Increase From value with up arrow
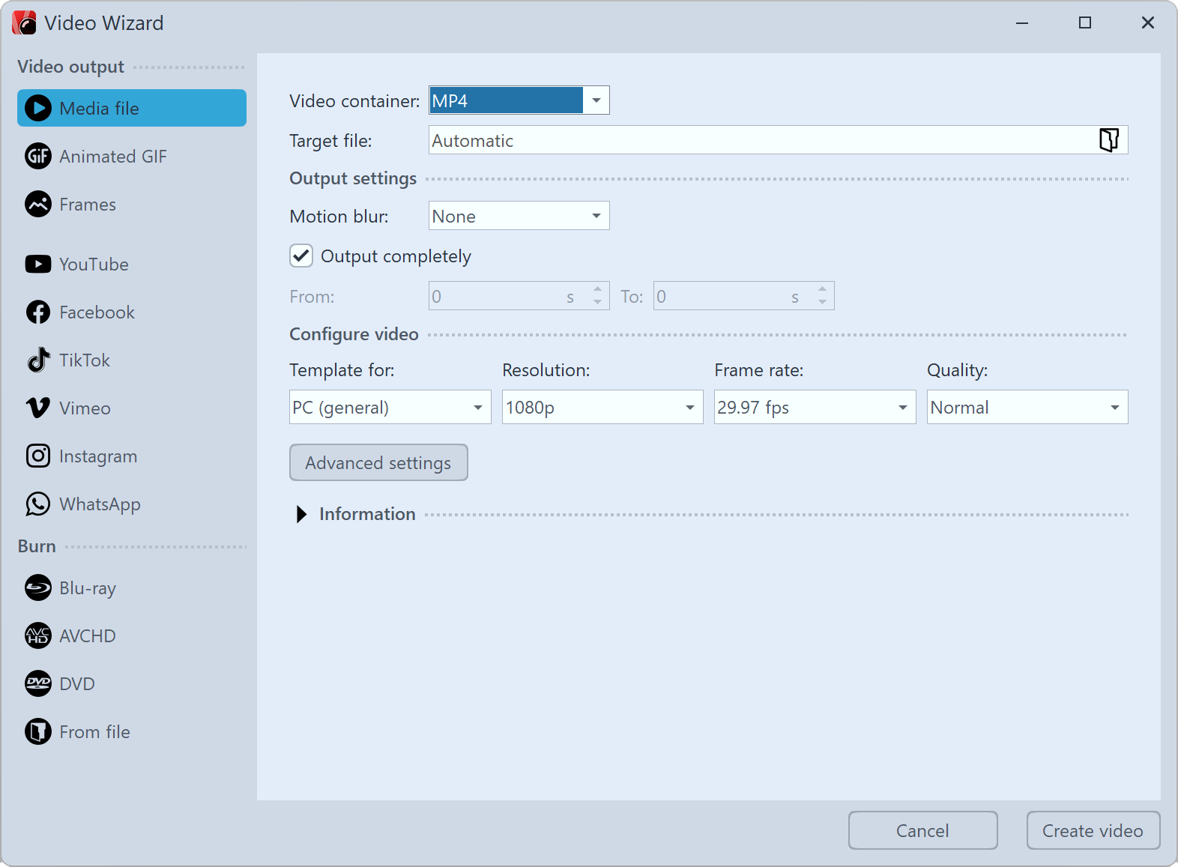The height and width of the screenshot is (867, 1178). (x=597, y=289)
